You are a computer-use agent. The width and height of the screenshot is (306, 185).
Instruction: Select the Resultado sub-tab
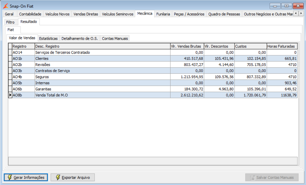(29, 22)
